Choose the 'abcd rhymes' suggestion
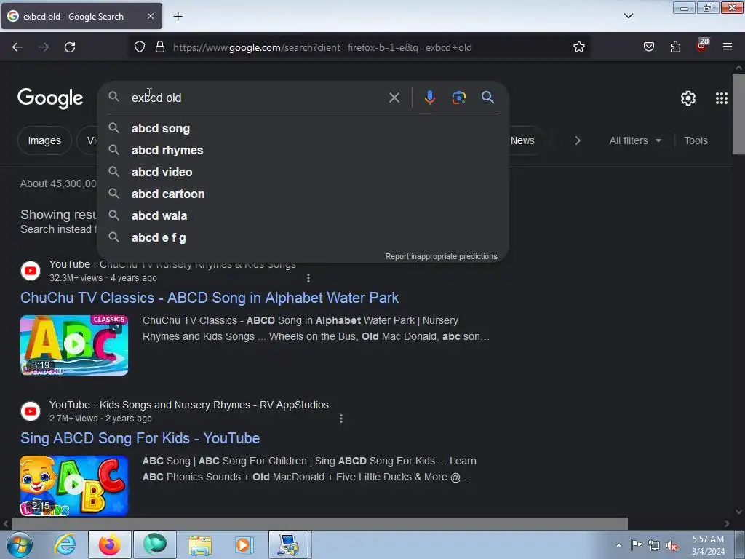Screen dimensions: 745x559 pos(303,150)
